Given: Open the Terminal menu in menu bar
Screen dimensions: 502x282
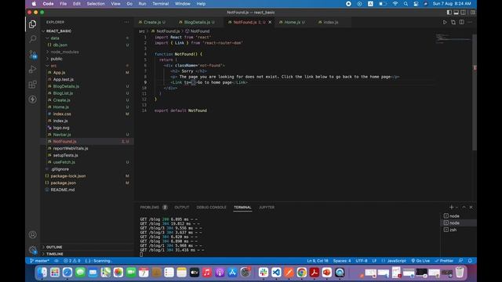Looking at the screenshot, I should [160, 4].
